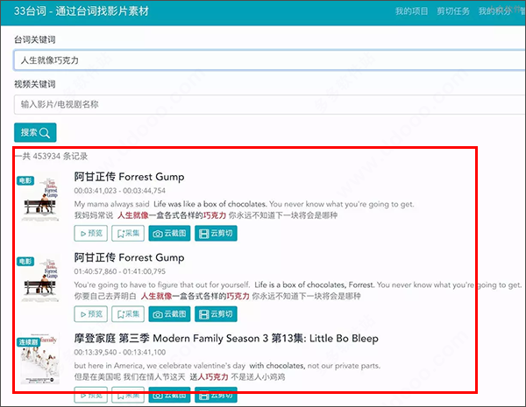This screenshot has height=407, width=526.
Task: Focus the 台词关键词 input containing 人生就像巧克力
Action: 269,60
